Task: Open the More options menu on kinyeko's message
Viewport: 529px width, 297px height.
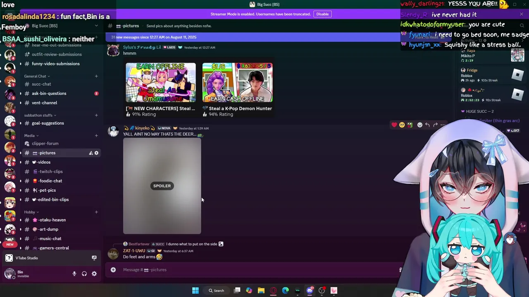Action: tap(443, 125)
